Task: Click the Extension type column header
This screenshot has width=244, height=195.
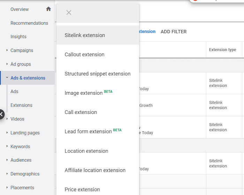Action: 222,50
